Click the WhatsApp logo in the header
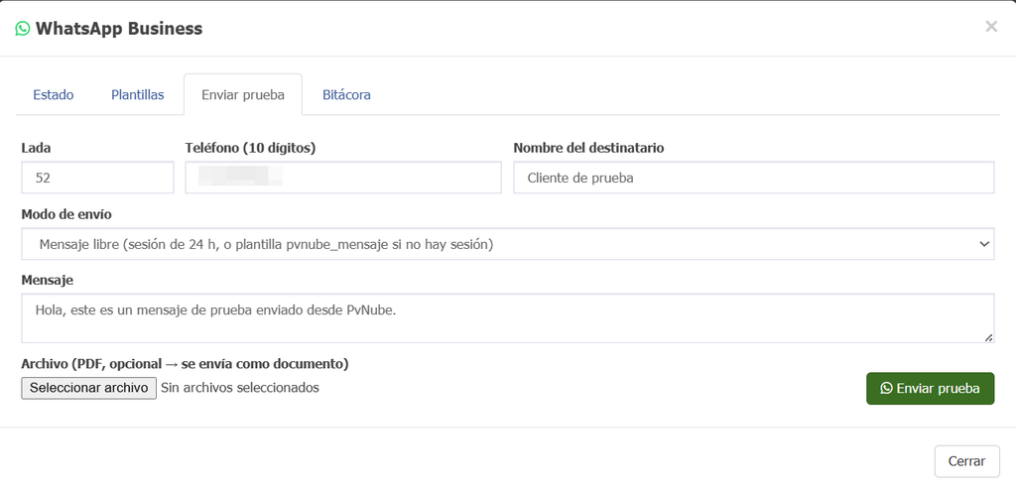Screen dimensions: 1016x490 [x=23, y=29]
